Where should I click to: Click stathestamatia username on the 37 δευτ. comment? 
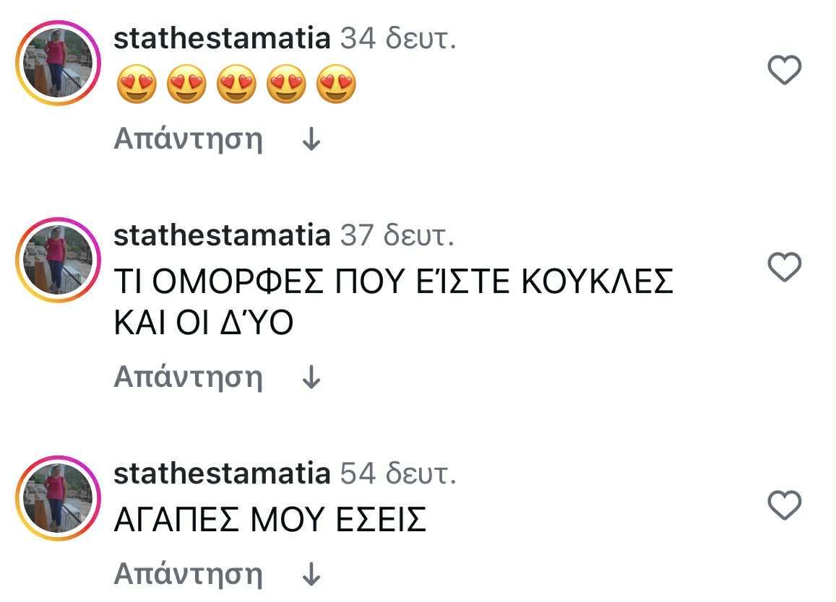coord(222,235)
